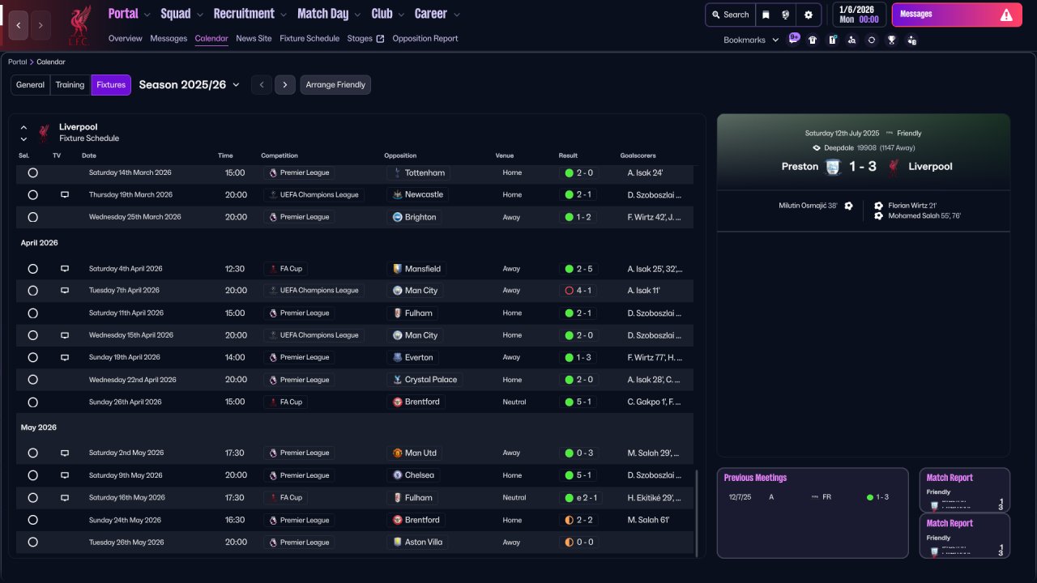
Task: Open the settings gear icon
Action: (x=808, y=15)
